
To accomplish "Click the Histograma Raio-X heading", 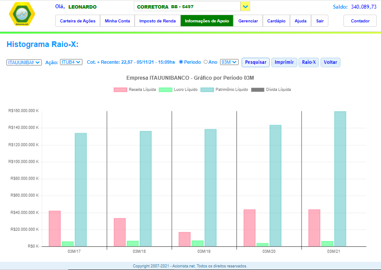I will [x=43, y=44].
